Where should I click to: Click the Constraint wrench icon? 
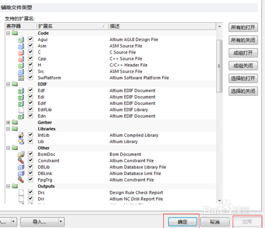[x=21, y=161]
